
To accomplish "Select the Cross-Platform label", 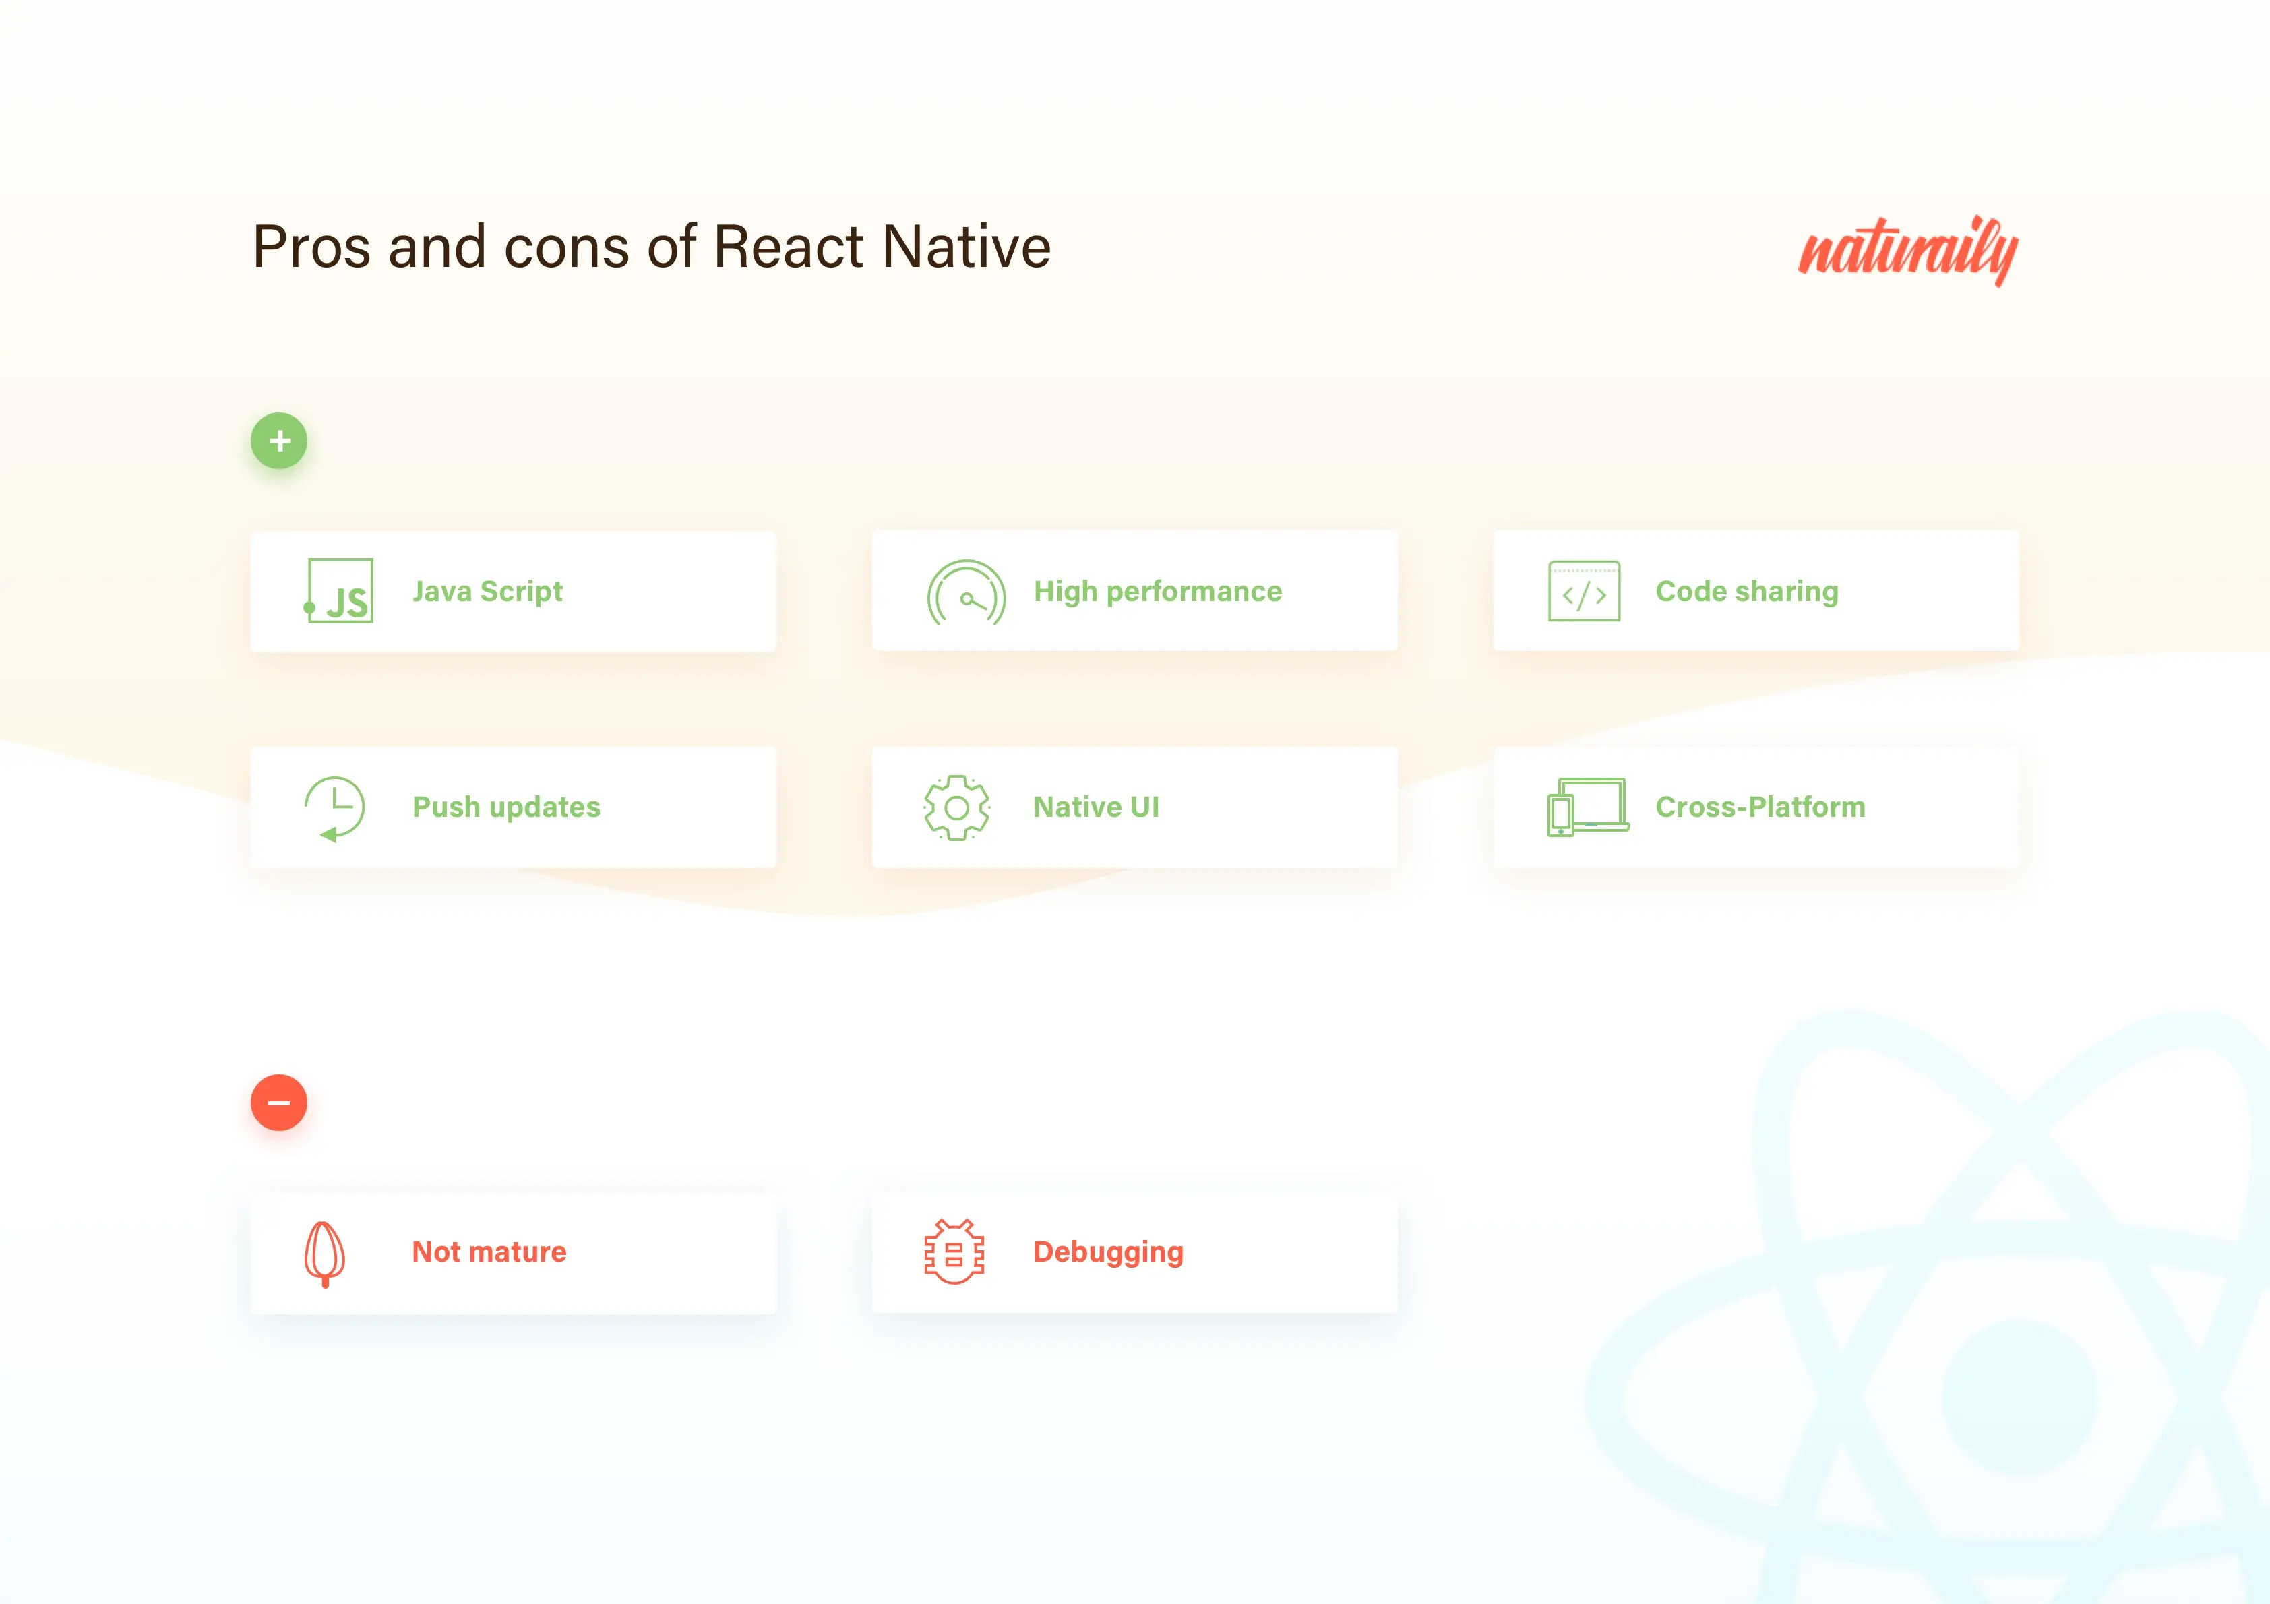I will [x=1761, y=807].
